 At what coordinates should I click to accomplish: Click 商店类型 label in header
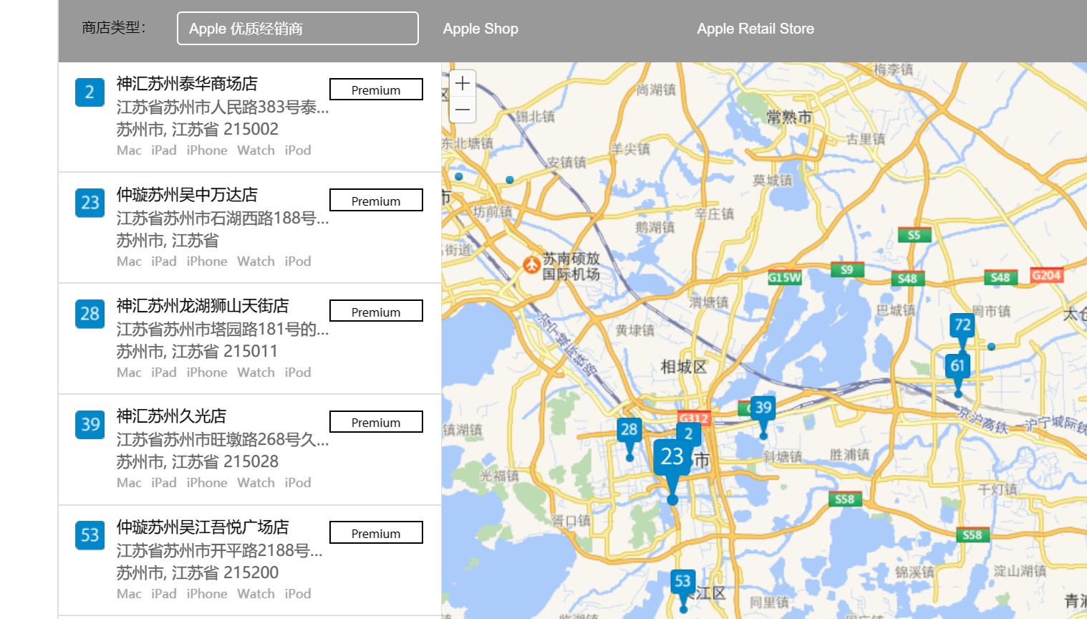(114, 28)
